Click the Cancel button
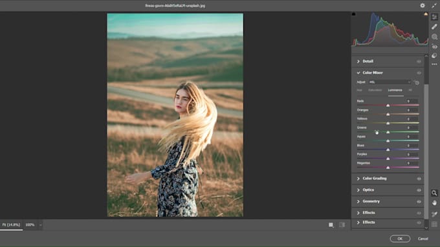 pos(423,239)
